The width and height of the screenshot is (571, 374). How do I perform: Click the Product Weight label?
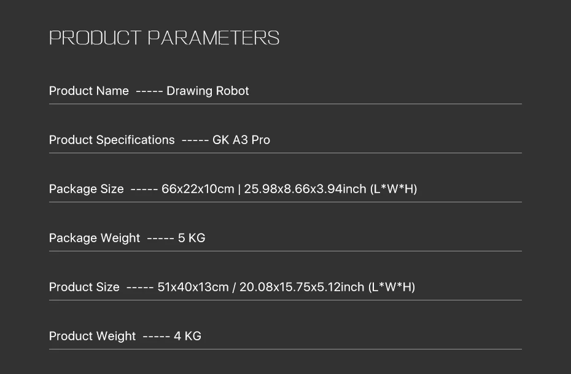click(x=93, y=336)
